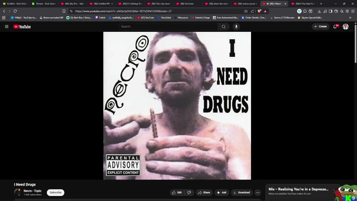Open YtMp3 bookmark
Screen dimensions: 357x201
23,18
